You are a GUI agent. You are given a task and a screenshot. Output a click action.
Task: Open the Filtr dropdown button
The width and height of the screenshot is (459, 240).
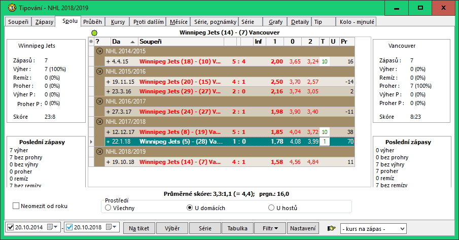[x=269, y=228]
